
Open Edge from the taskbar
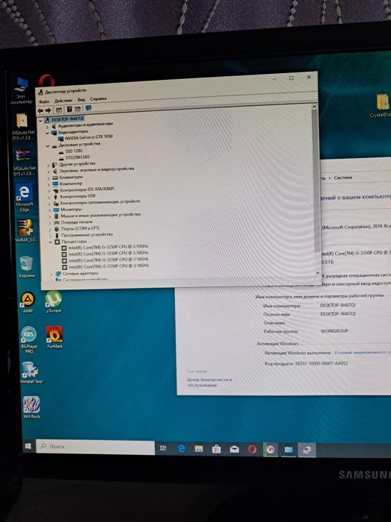(x=181, y=449)
